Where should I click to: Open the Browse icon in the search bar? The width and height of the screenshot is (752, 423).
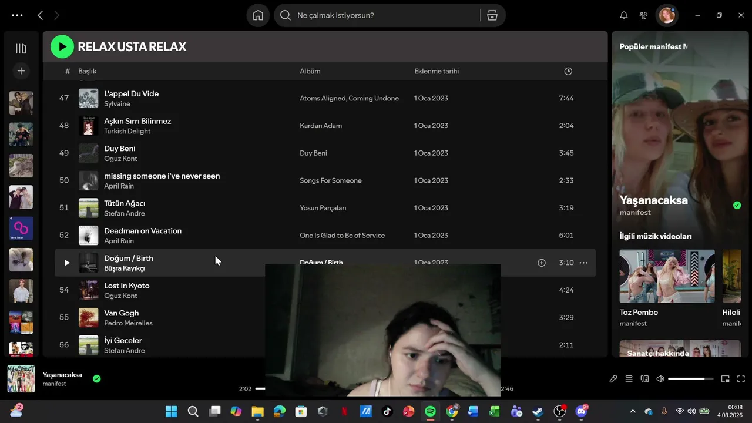(x=492, y=15)
